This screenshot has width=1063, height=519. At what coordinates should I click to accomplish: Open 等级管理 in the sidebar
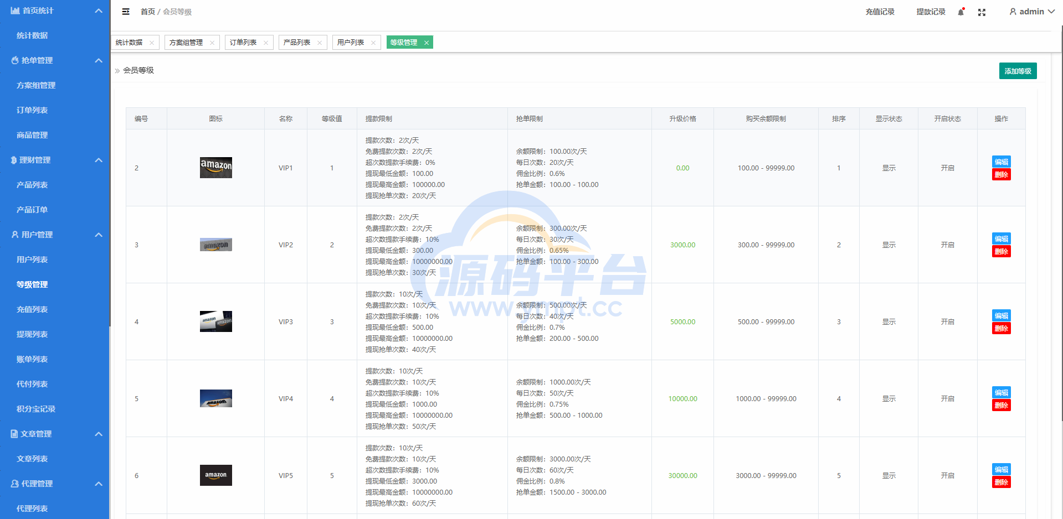(32, 284)
